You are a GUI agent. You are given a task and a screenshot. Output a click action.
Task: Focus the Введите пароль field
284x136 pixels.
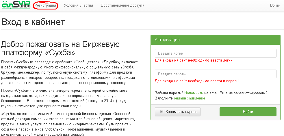216,74
